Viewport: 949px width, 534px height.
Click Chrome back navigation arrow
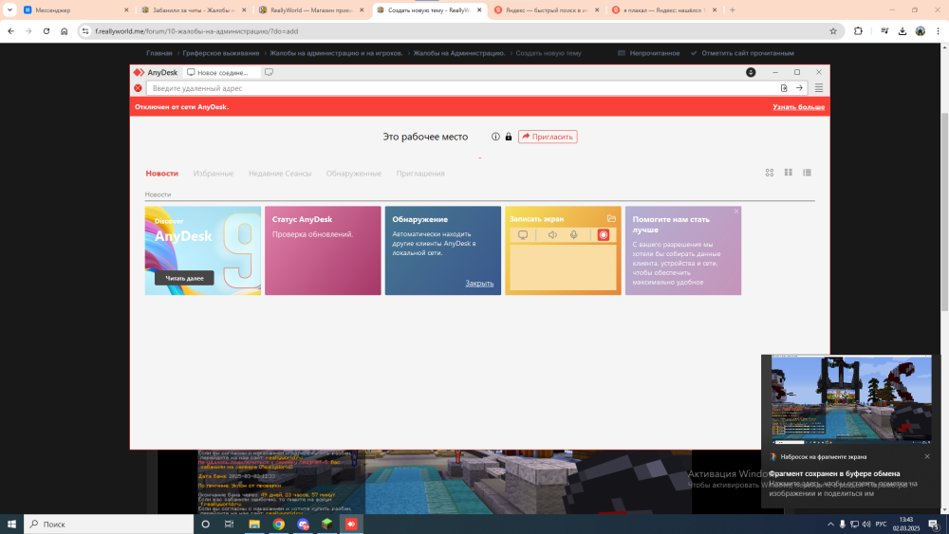(x=10, y=31)
